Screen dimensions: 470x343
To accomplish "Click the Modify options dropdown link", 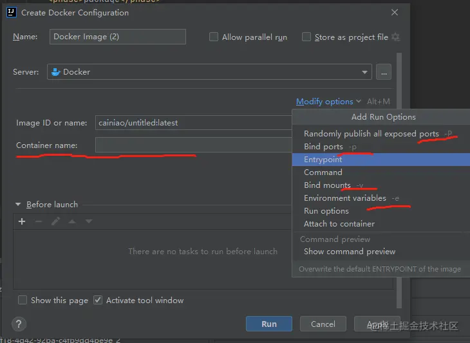I will click(x=328, y=102).
